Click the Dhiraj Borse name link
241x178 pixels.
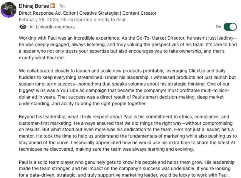click(x=34, y=6)
